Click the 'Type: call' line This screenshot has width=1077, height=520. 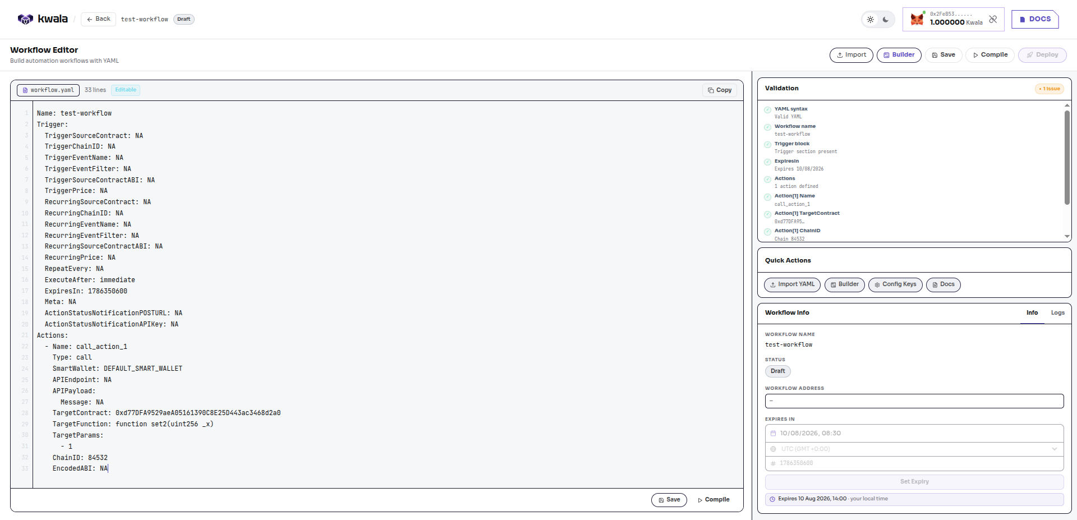tap(72, 358)
